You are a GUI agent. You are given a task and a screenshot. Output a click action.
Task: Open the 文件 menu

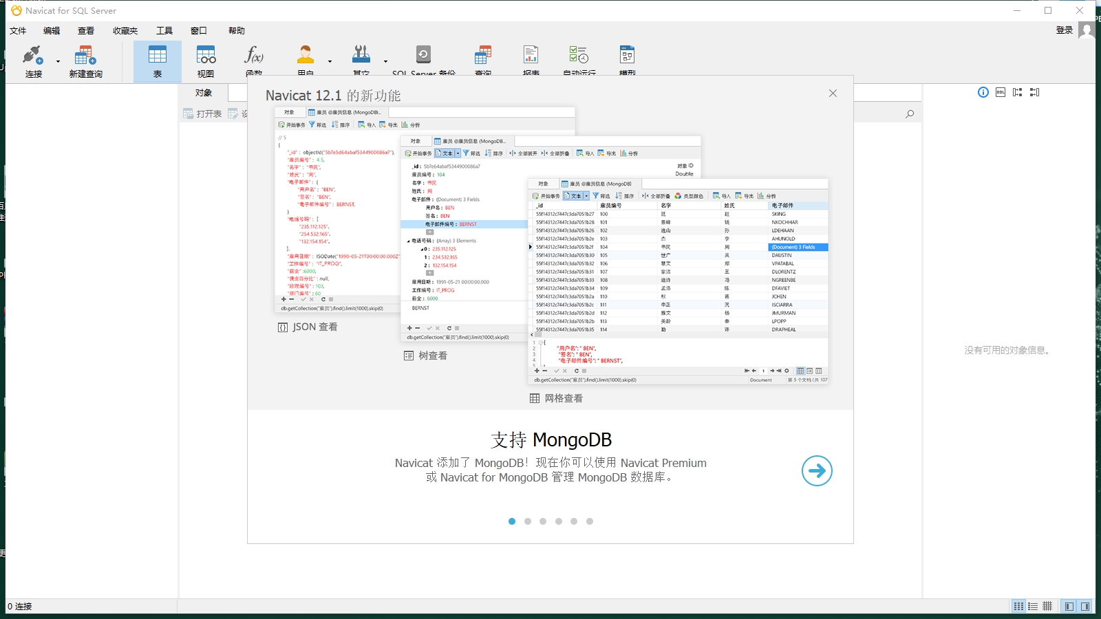pyautogui.click(x=18, y=30)
